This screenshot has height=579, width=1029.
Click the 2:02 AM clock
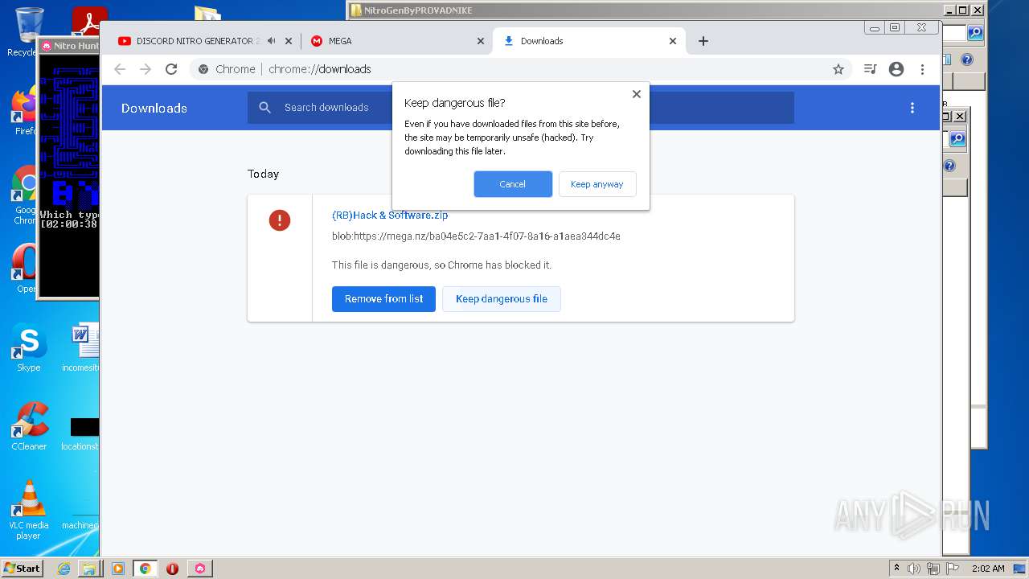point(988,569)
